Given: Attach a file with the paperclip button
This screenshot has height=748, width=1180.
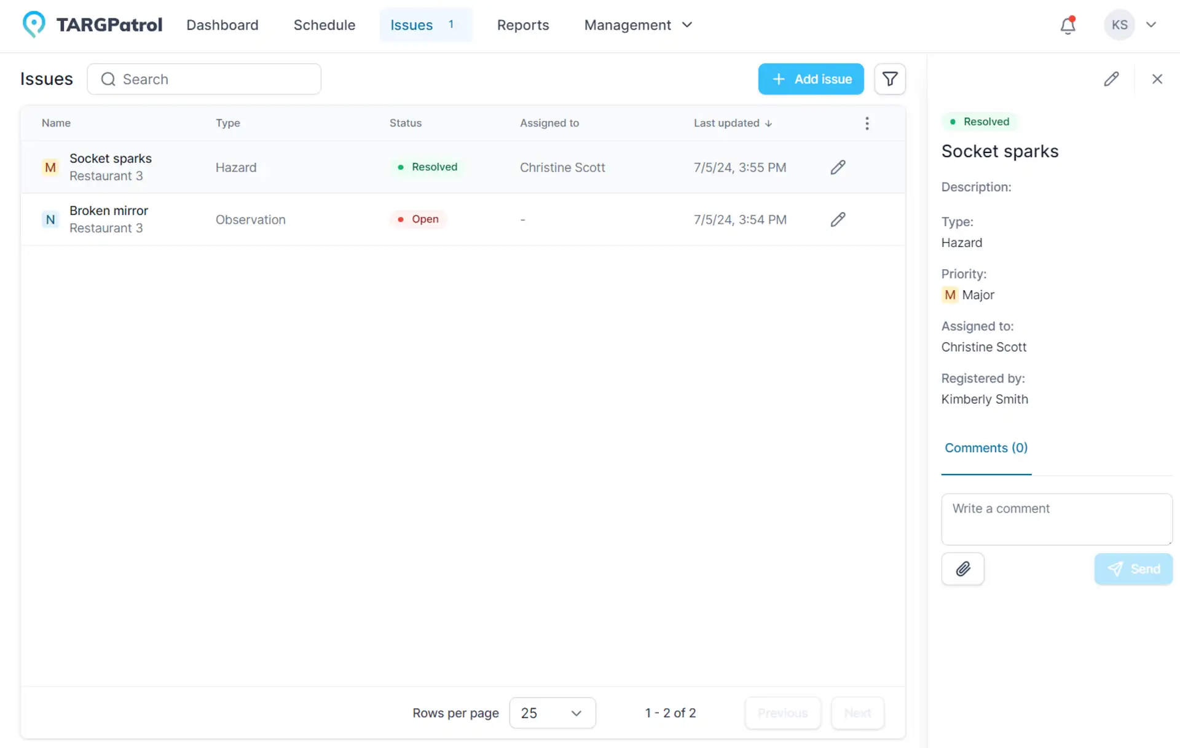Looking at the screenshot, I should point(962,569).
